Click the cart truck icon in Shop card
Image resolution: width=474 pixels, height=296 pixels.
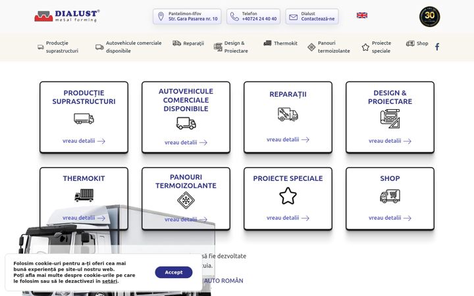[390, 196]
